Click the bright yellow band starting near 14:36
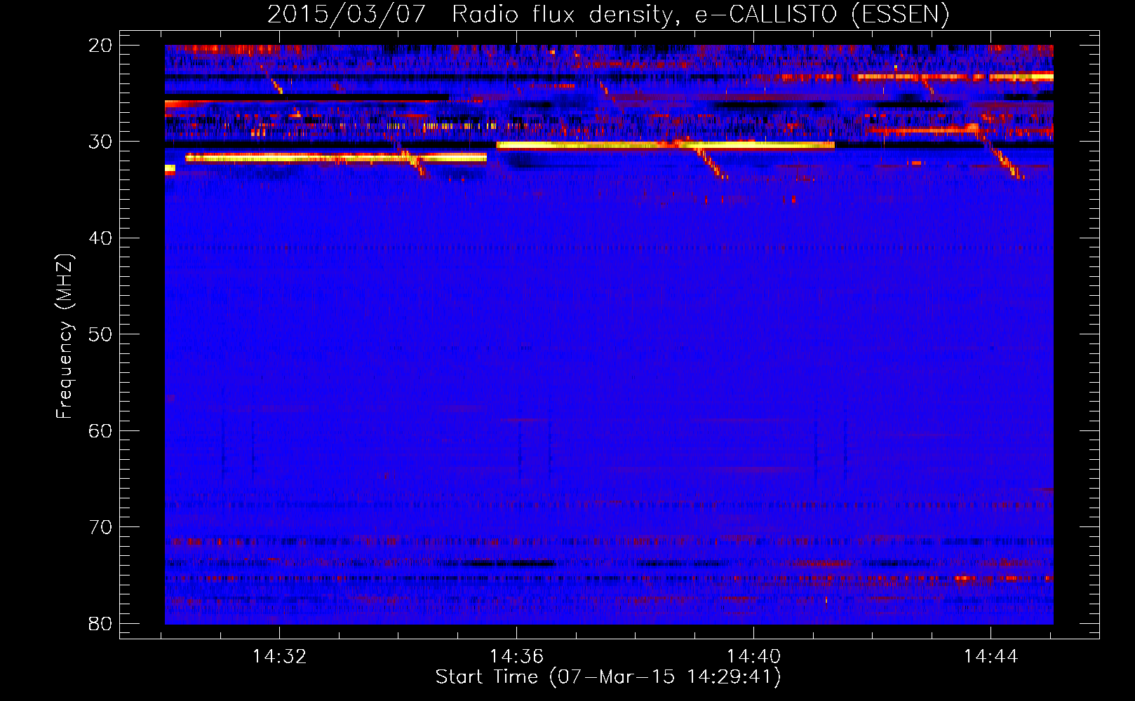Viewport: 1135px width, 701px height. [x=665, y=145]
